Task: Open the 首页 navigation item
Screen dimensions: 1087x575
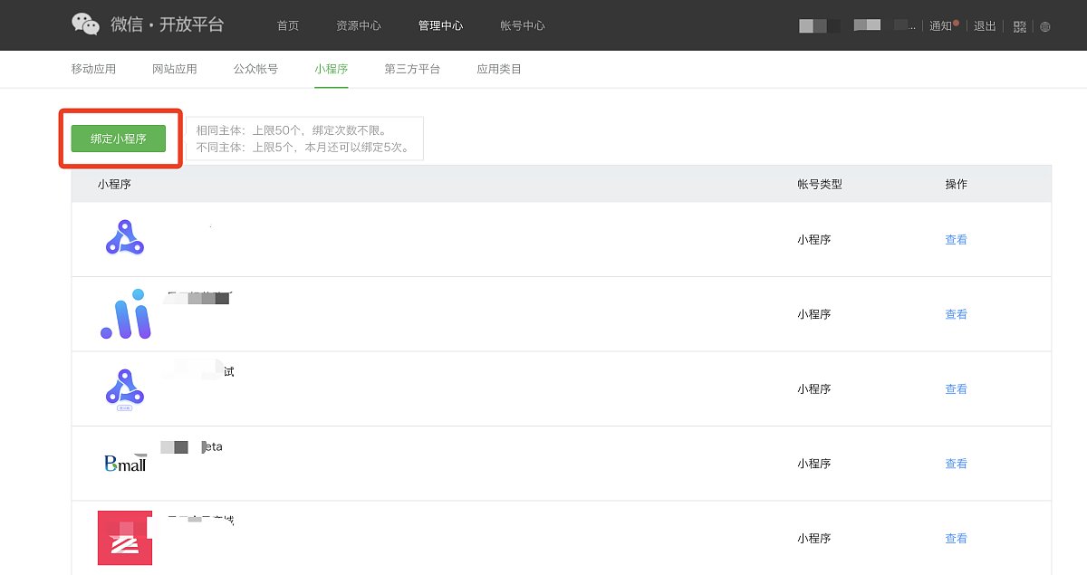Action: (x=288, y=25)
